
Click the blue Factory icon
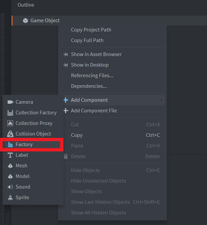tap(10, 144)
